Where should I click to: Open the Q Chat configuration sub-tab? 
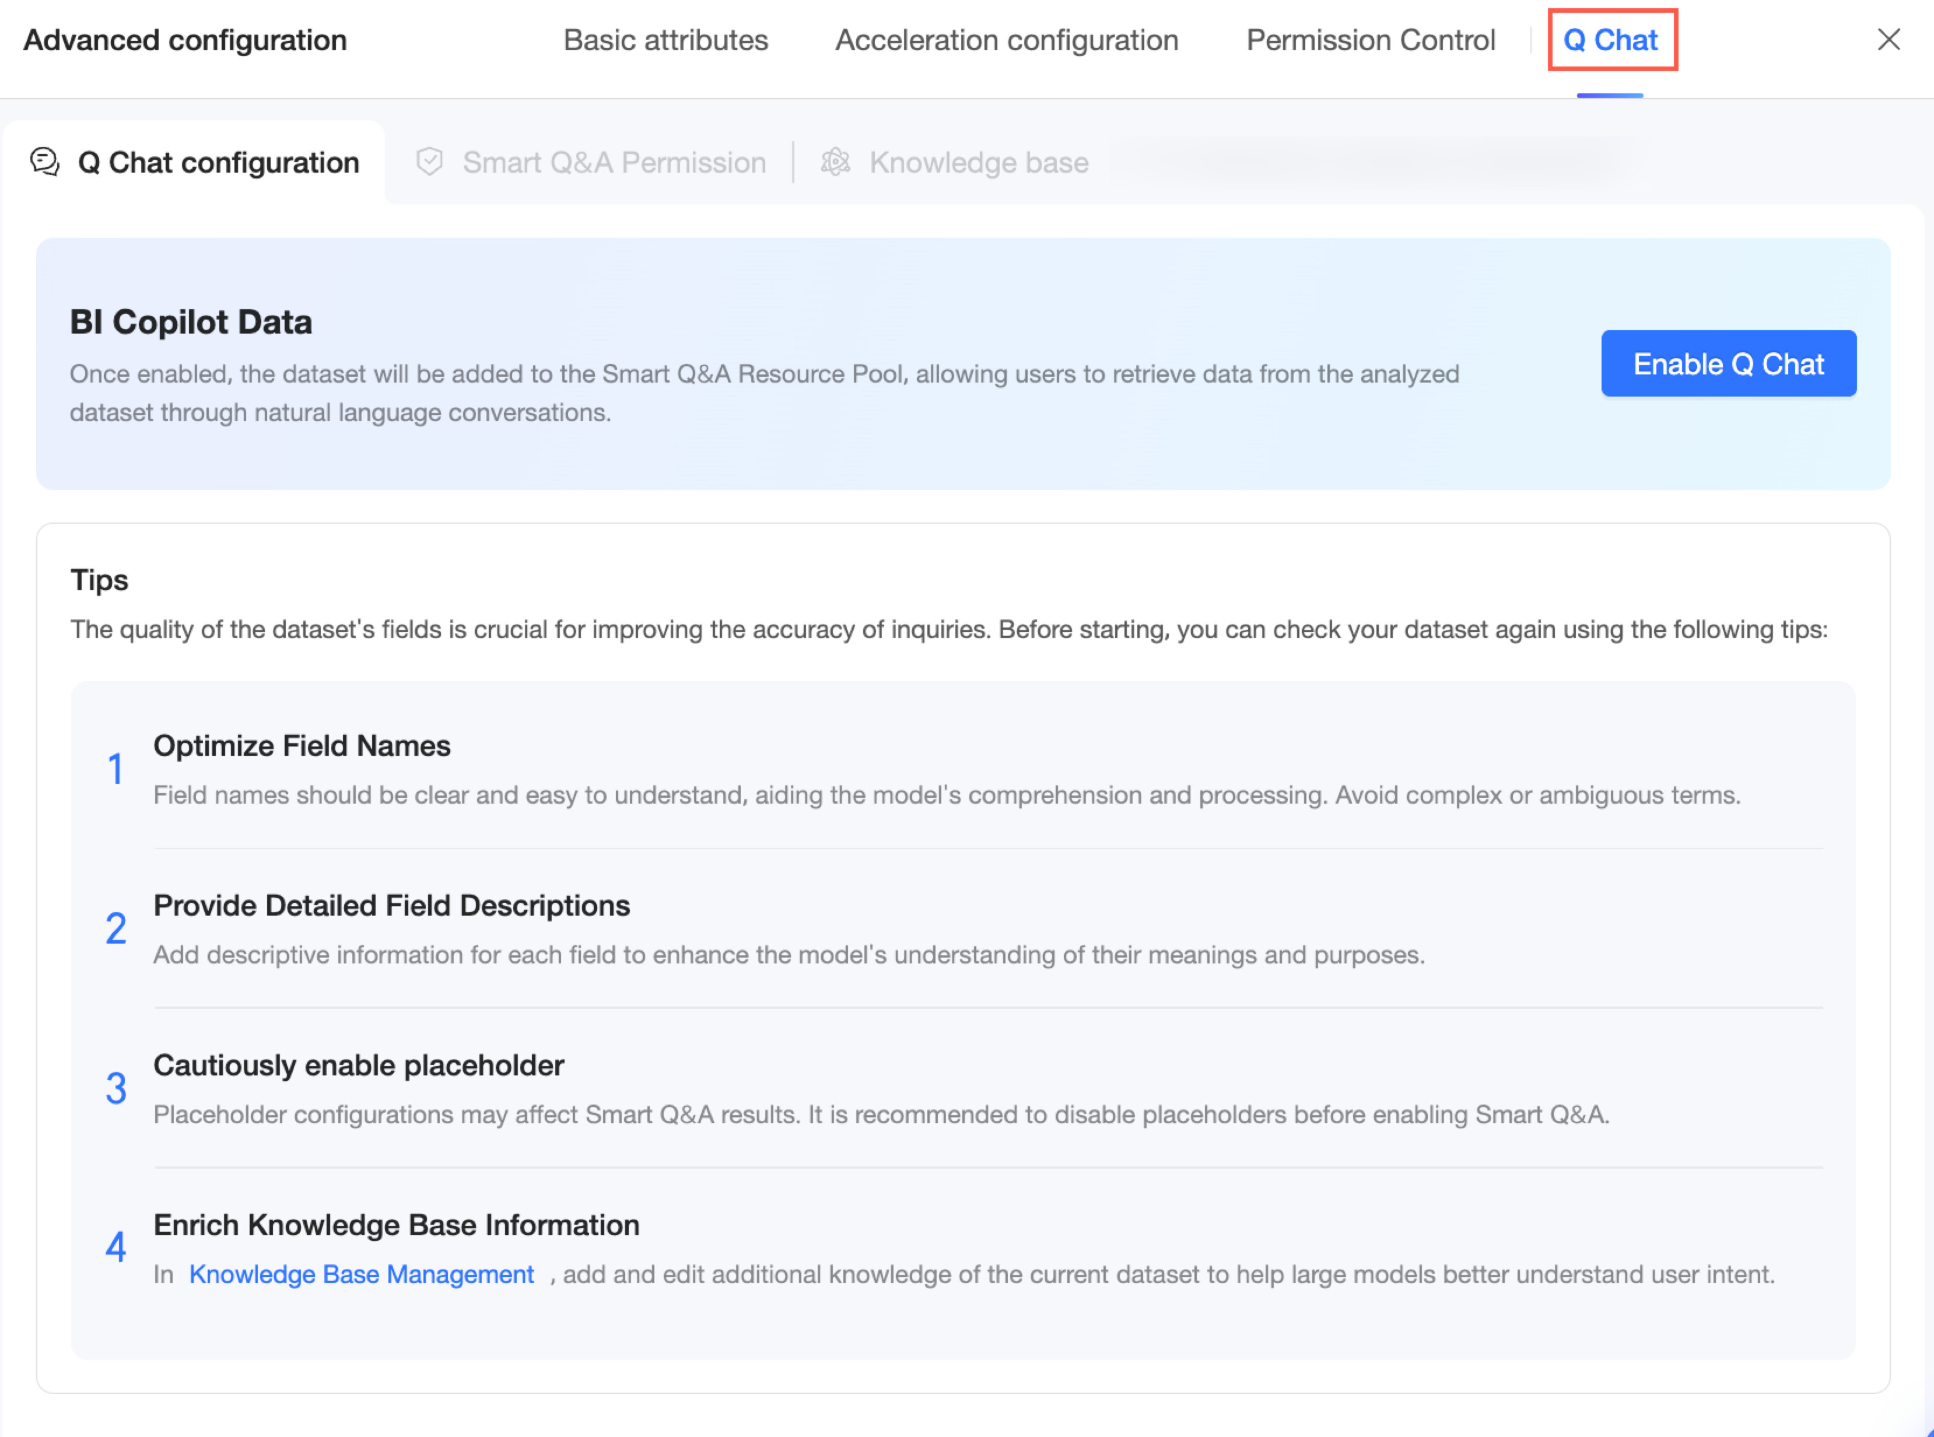pyautogui.click(x=194, y=162)
